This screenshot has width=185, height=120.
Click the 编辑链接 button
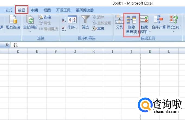coord(48,29)
